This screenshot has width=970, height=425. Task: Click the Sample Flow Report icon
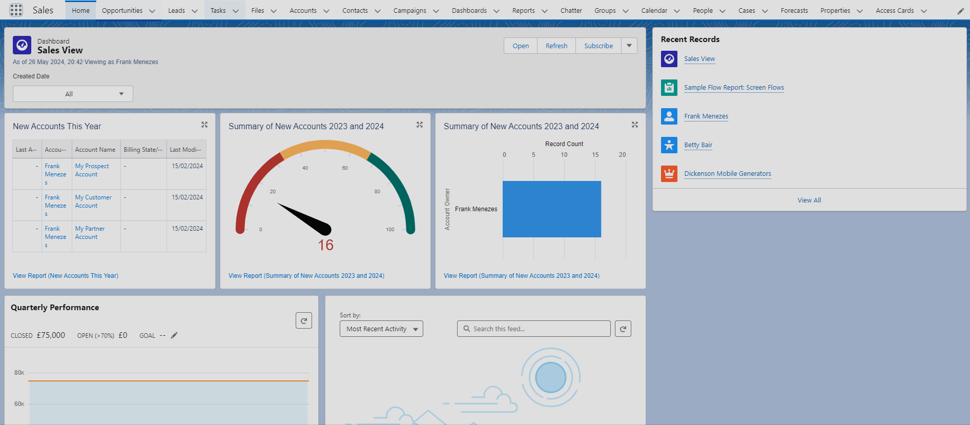(669, 88)
